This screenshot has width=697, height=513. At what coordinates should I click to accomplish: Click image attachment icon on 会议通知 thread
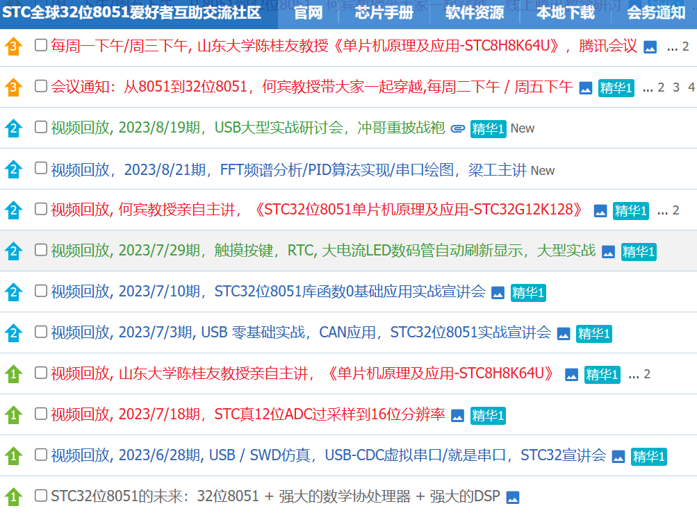coord(585,88)
